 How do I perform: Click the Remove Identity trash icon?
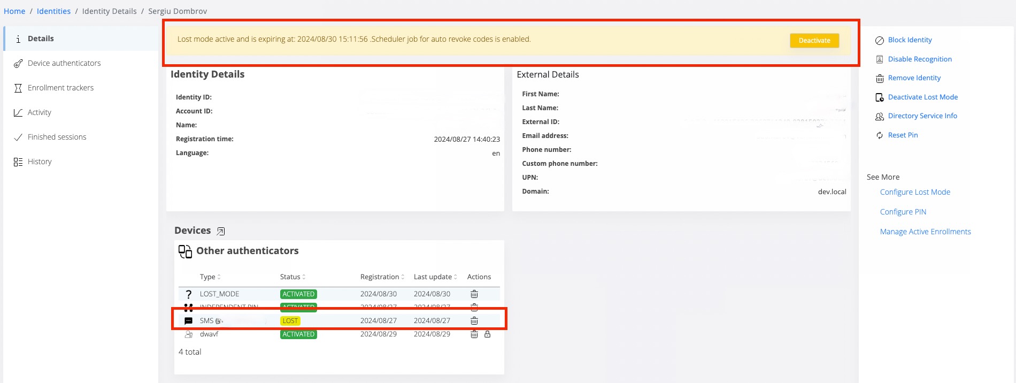tap(879, 79)
